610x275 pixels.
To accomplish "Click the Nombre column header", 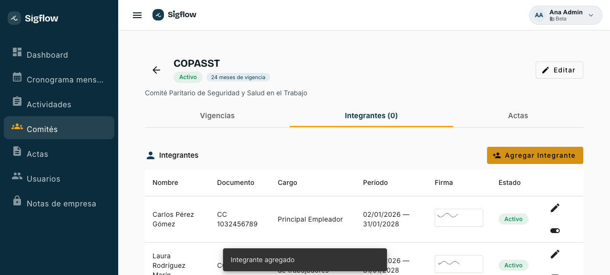I will [x=165, y=183].
